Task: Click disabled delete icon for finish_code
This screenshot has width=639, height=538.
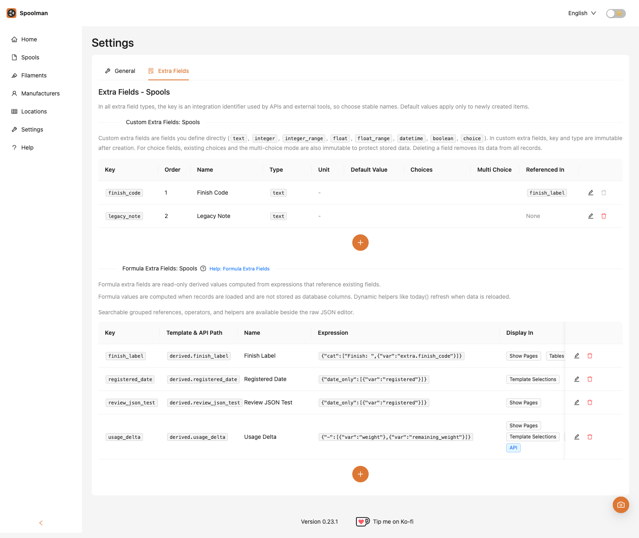Action: [604, 193]
